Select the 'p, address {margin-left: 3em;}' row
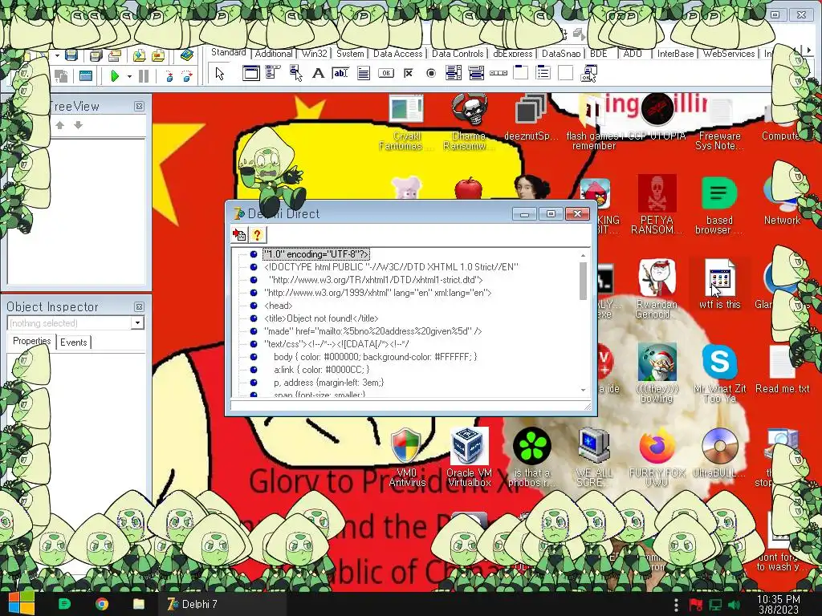The image size is (822, 616). (328, 383)
